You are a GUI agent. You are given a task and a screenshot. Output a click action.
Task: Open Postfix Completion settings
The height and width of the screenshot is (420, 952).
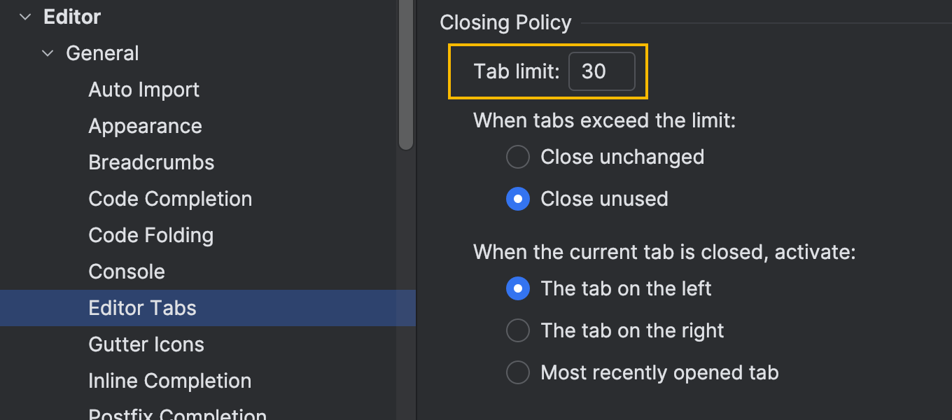(177, 413)
